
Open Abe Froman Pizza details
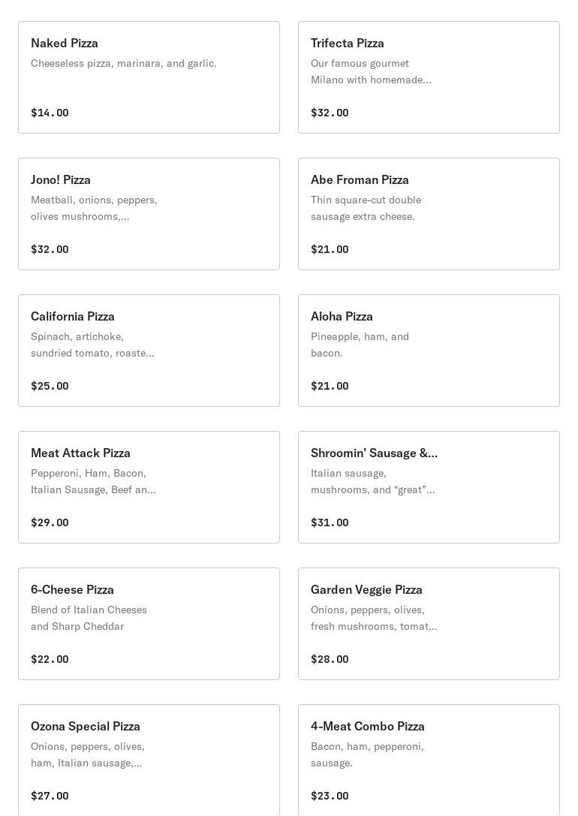(429, 214)
